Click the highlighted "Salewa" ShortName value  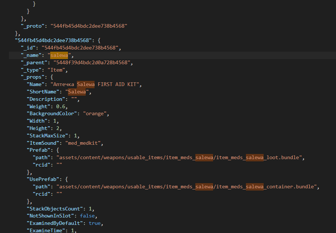tap(77, 92)
